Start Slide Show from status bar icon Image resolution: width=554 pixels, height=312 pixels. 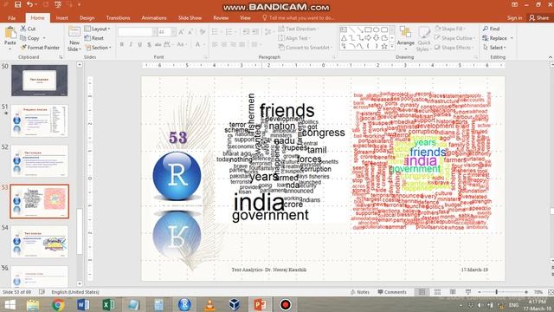[x=468, y=292]
